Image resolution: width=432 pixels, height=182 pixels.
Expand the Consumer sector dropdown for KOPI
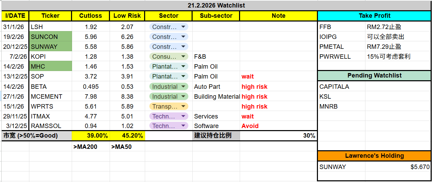coord(183,57)
